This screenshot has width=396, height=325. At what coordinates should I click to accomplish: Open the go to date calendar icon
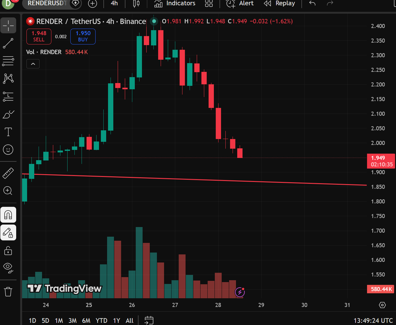click(x=149, y=320)
